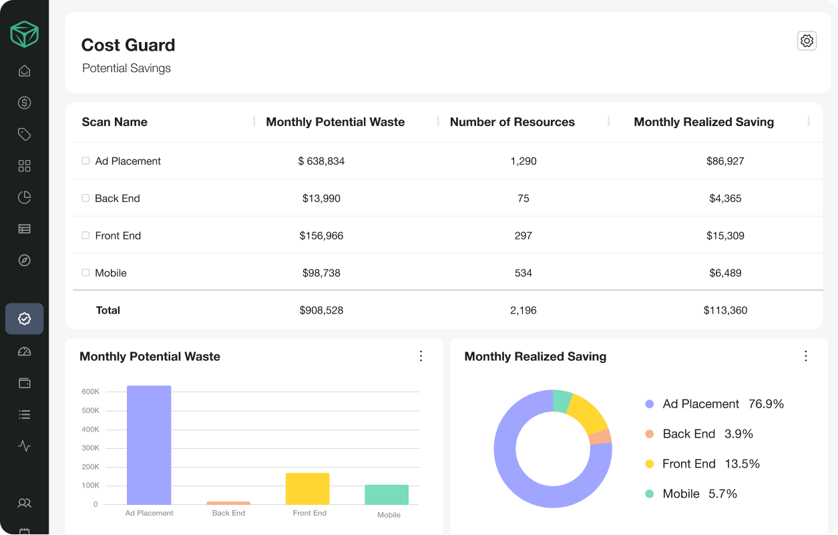838x535 pixels.
Task: Click the wallet icon in sidebar
Action: 25,383
